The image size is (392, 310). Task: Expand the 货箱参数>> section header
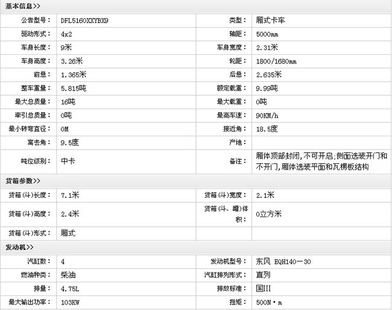[24, 180]
